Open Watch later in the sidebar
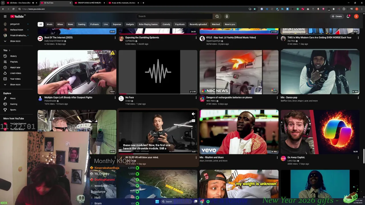 click(x=15, y=67)
